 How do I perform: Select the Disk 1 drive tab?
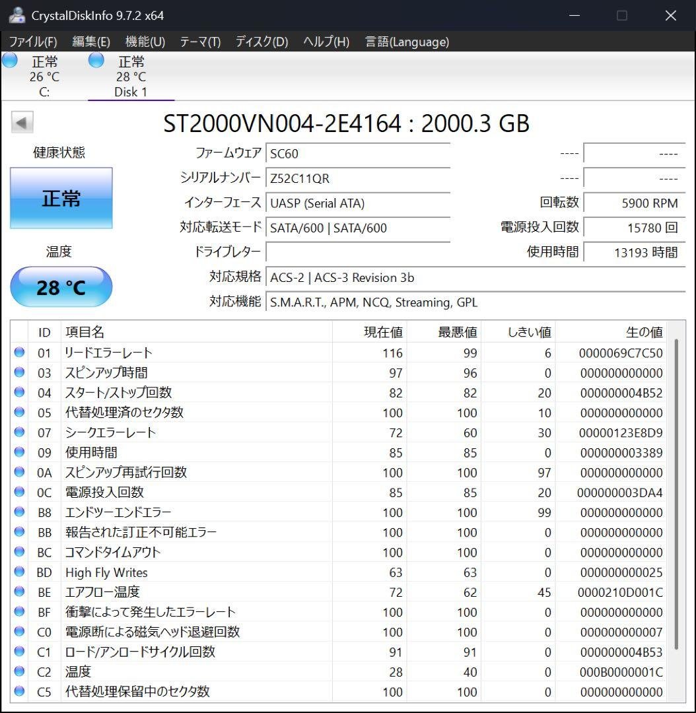tap(131, 76)
